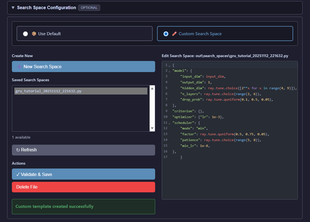Image resolution: width=310 pixels, height=222 pixels.
Task: Click line number 17 in the editor gutter
Action: [x=165, y=157]
